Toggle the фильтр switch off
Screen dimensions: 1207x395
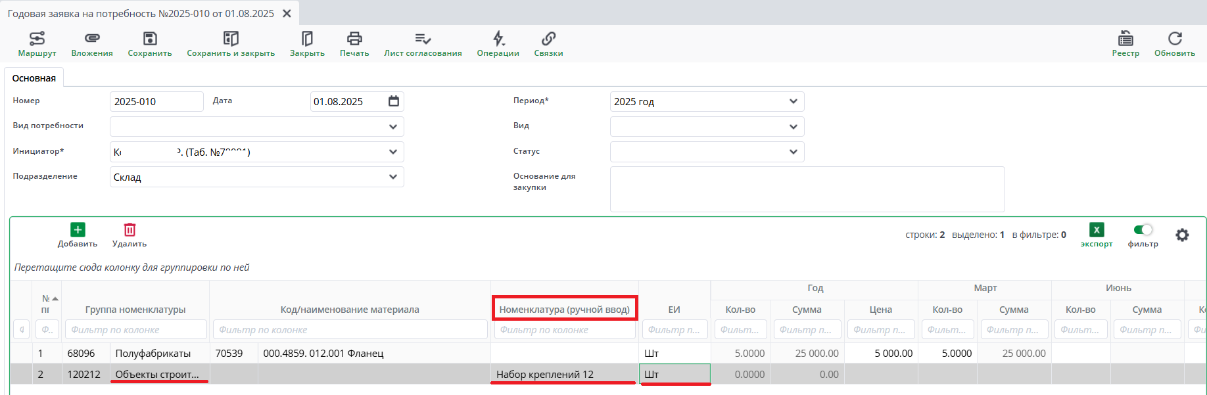(1143, 230)
